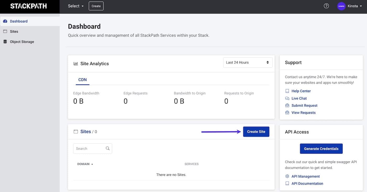The height and width of the screenshot is (192, 367).
Task: Switch to the CDN analytics tab
Action: click(82, 80)
